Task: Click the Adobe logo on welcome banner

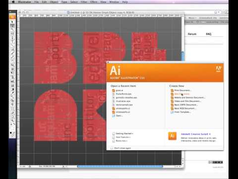Action: click(218, 69)
